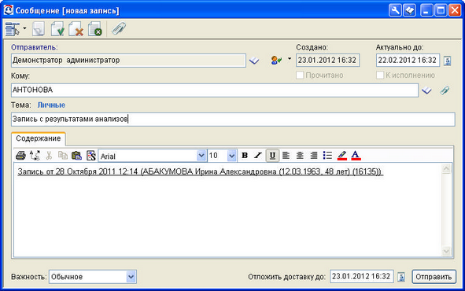Expand arrow beside user checkmark icon
The image size is (465, 291).
[x=290, y=59]
